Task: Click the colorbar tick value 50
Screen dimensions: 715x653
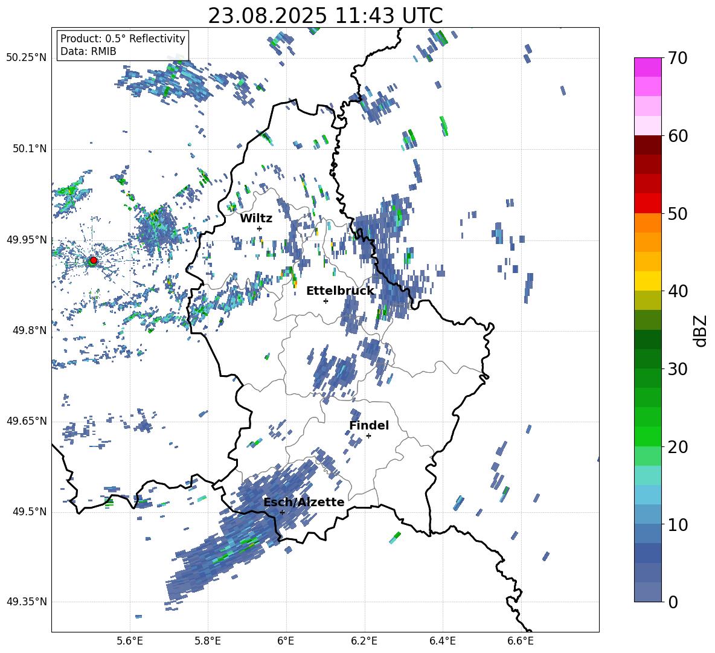Action: [678, 214]
